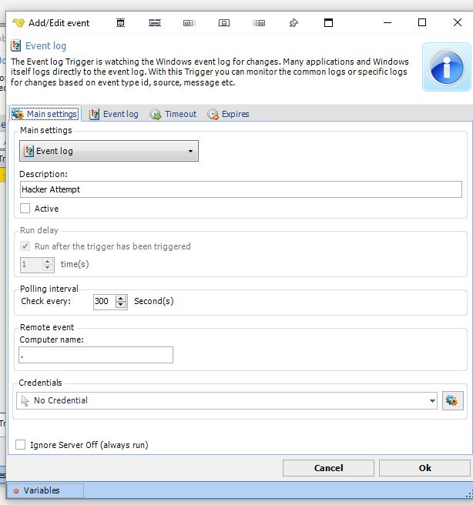473x505 pixels.
Task: Open the Event log trigger type dropdown
Action: coord(109,151)
